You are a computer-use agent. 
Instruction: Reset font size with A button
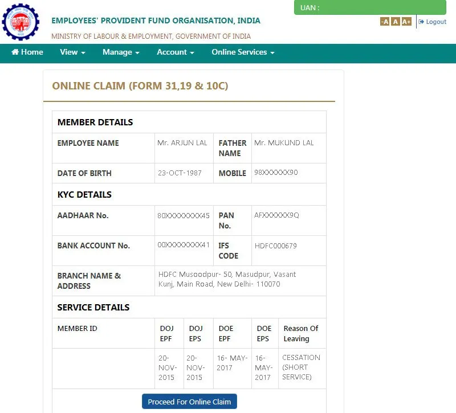click(395, 22)
